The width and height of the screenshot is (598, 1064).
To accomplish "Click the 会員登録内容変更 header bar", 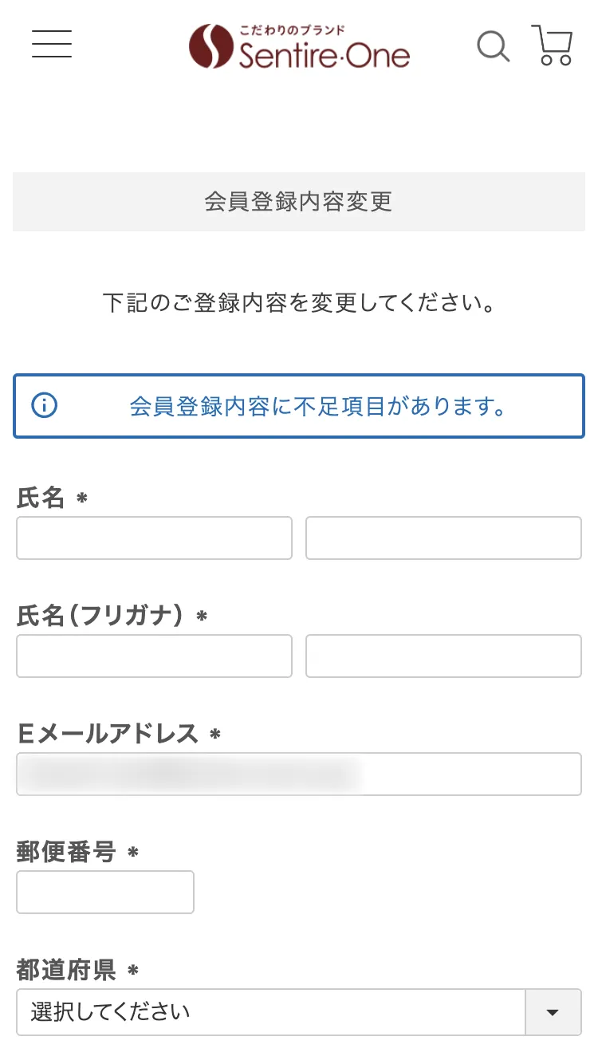I will pos(299,202).
